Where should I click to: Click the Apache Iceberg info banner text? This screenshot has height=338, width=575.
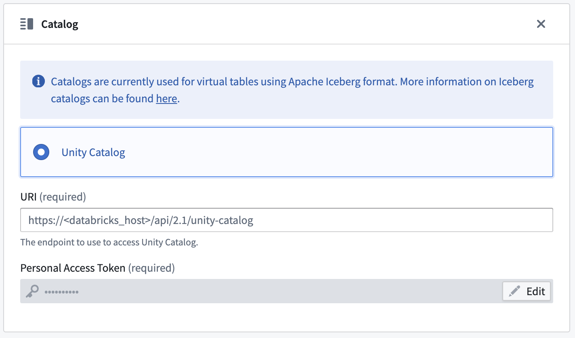pyautogui.click(x=292, y=90)
